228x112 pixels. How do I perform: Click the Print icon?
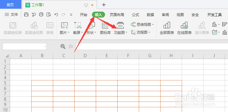(x=41, y=15)
